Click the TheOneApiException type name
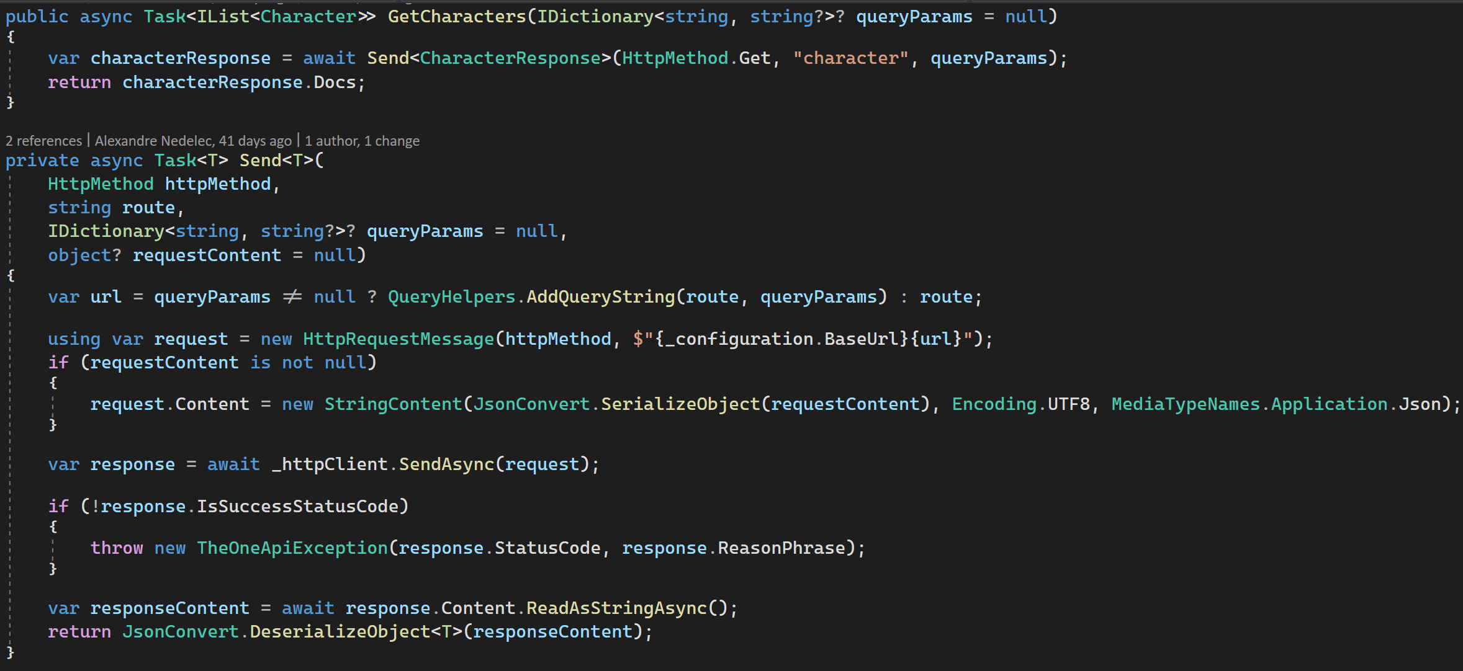Viewport: 1463px width, 671px height. [292, 548]
